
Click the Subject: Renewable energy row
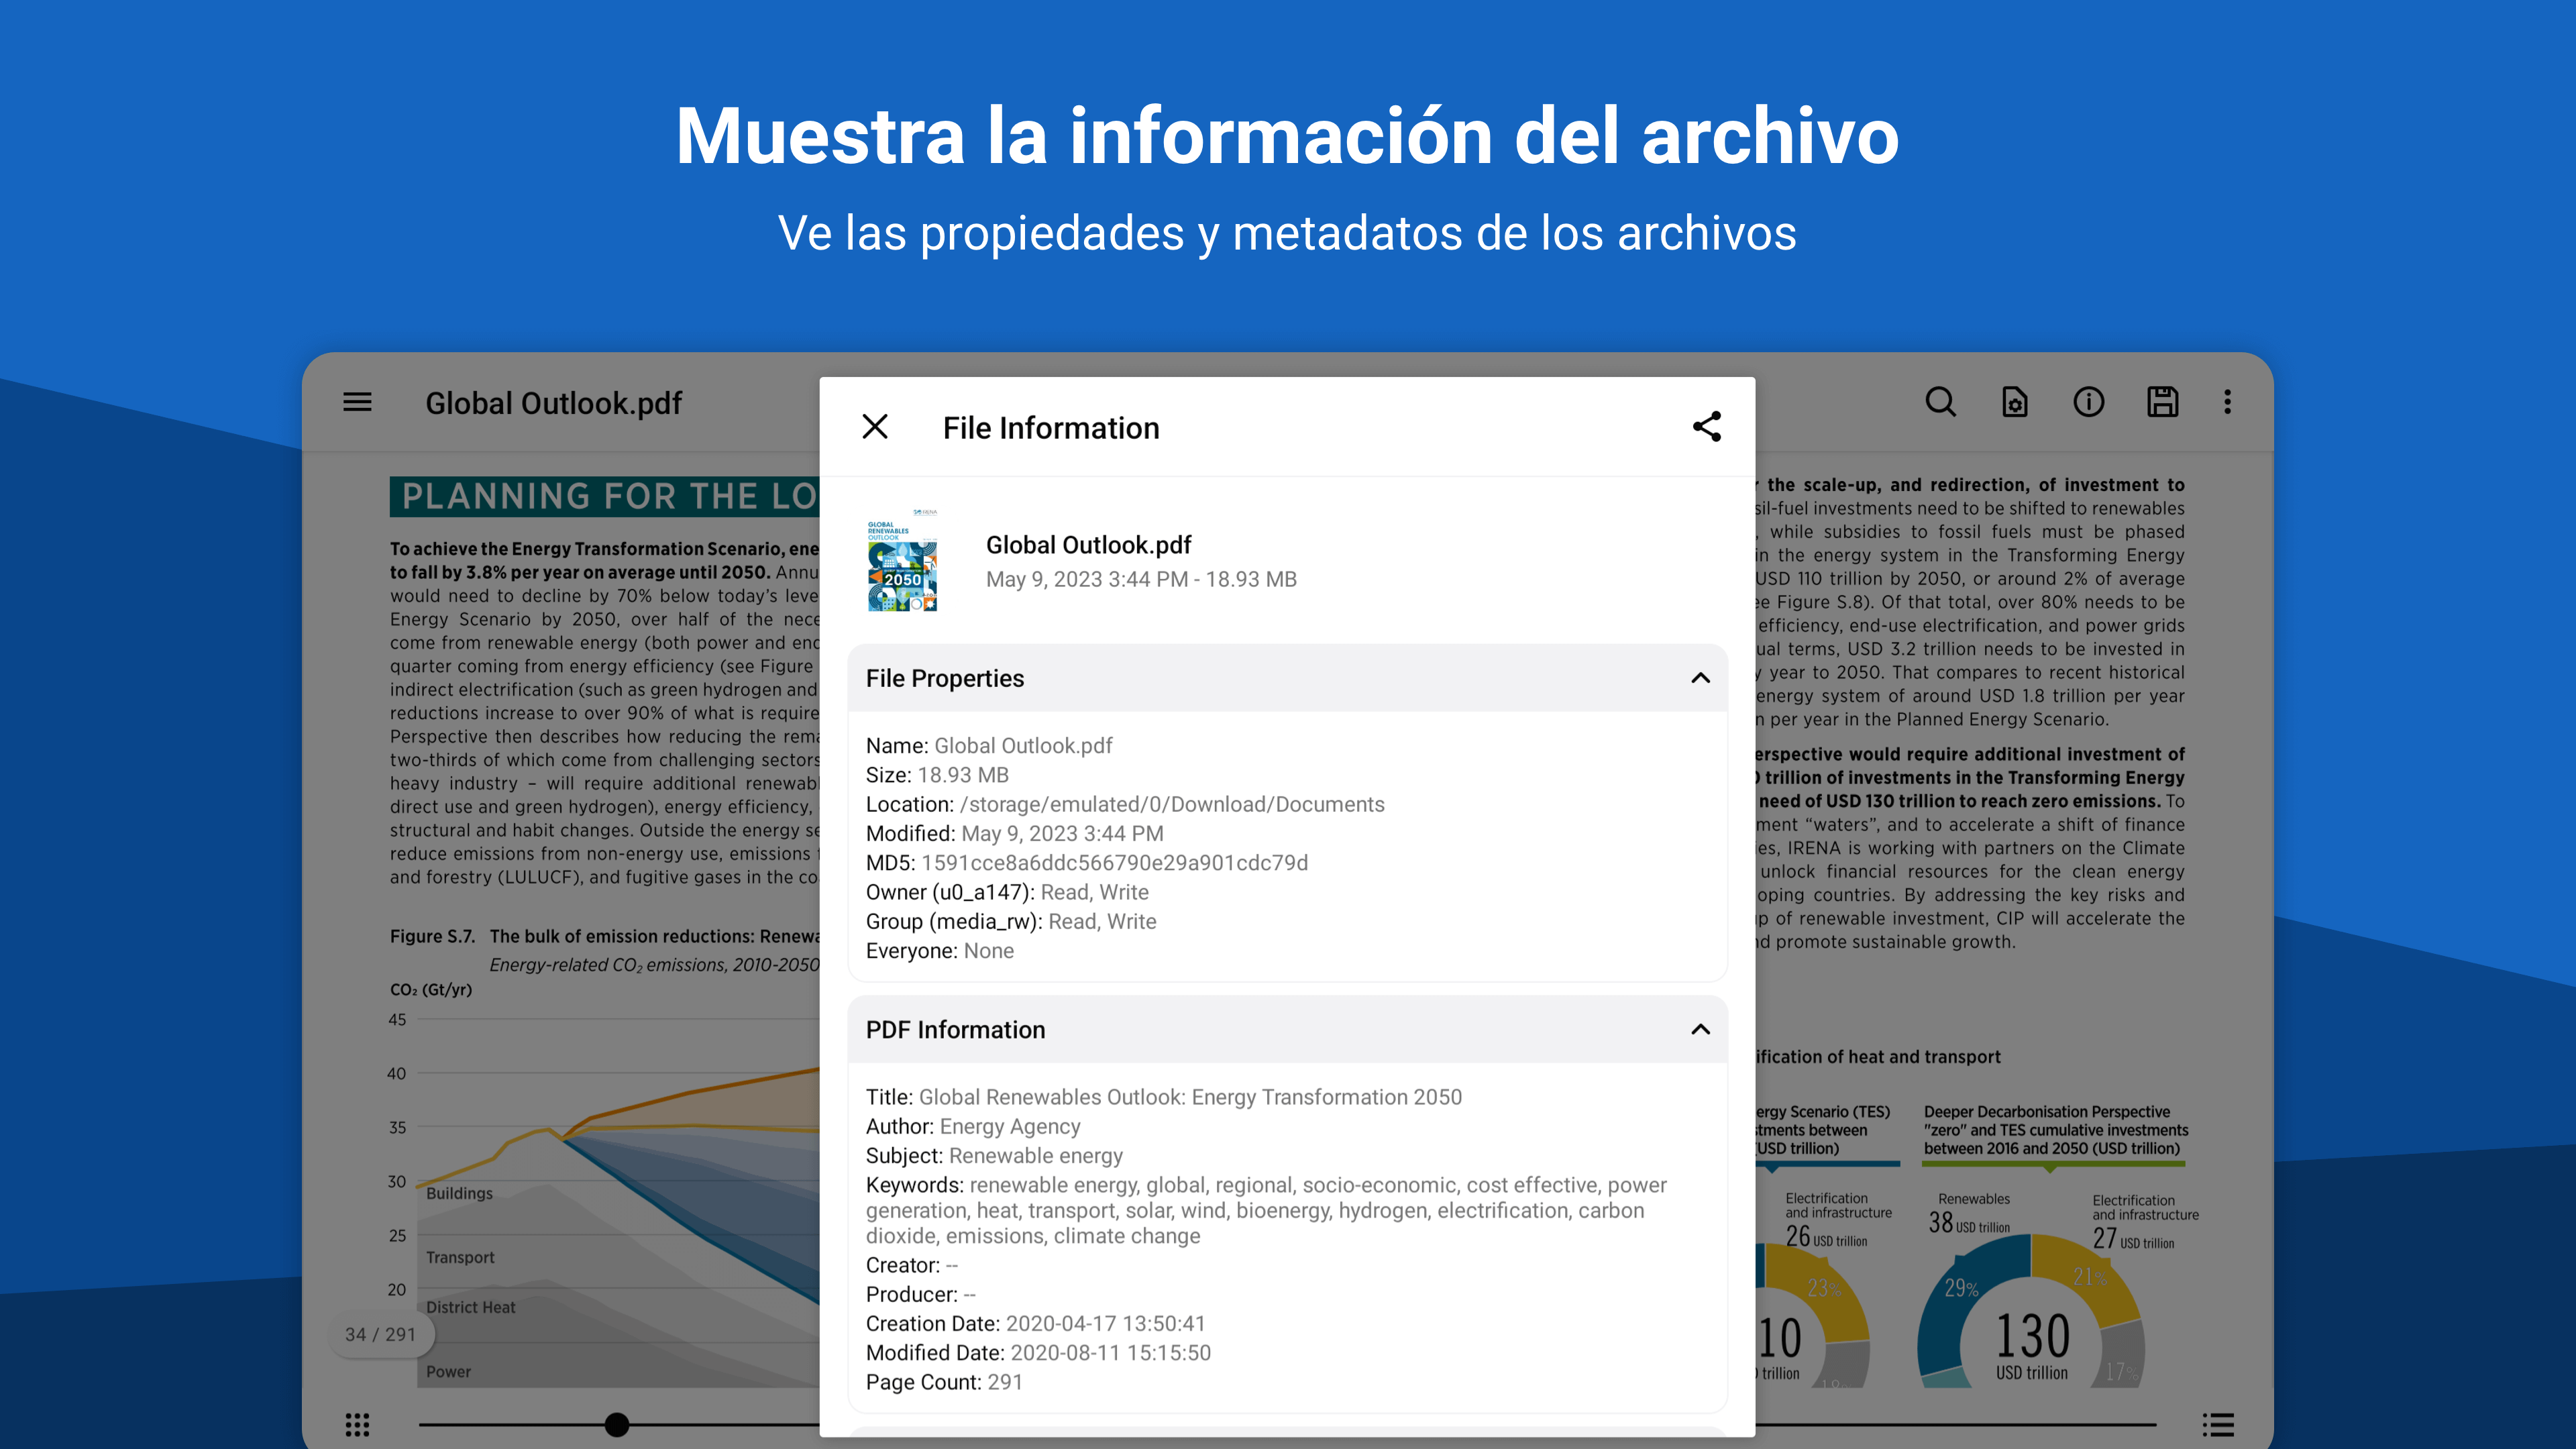click(994, 1155)
